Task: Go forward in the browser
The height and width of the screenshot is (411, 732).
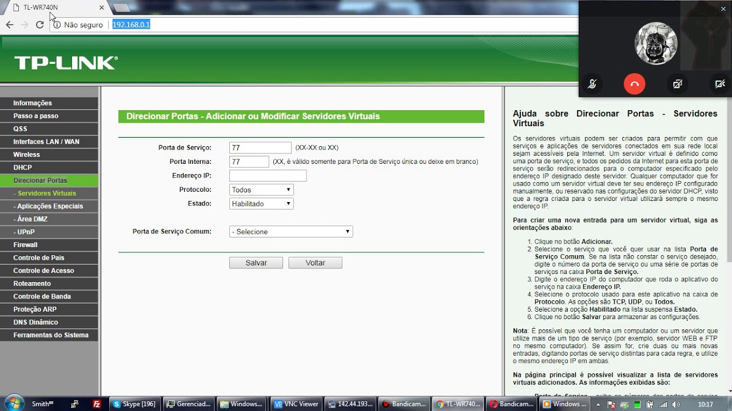Action: point(25,25)
